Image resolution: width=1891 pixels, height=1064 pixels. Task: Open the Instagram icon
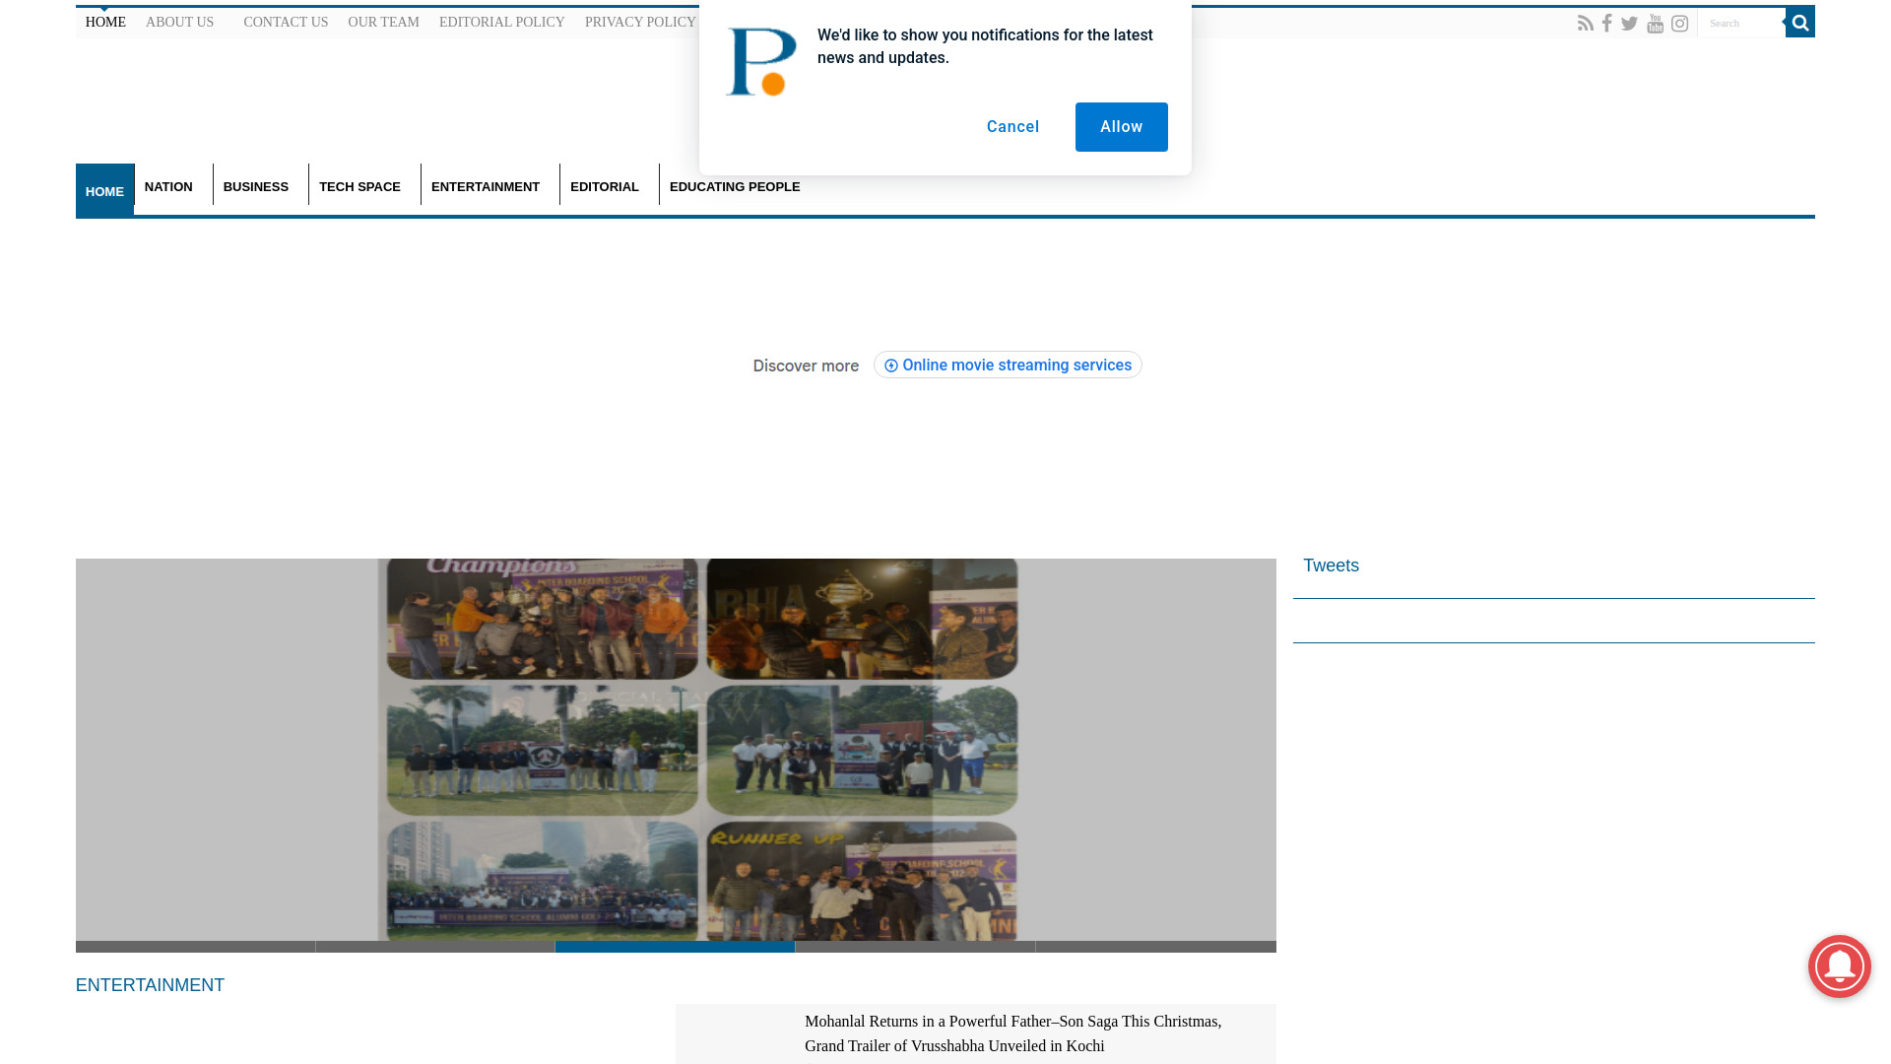(x=1679, y=23)
